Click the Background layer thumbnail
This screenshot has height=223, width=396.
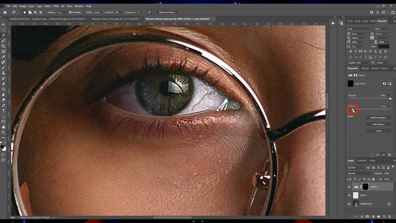356,204
